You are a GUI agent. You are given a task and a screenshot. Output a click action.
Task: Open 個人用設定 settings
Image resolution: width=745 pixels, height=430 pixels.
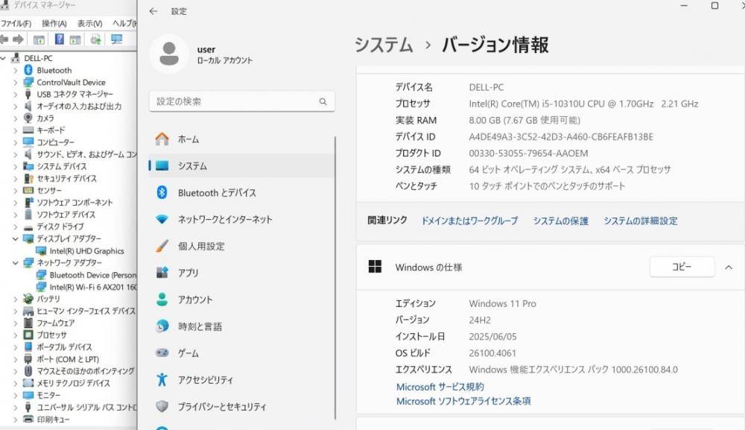pyautogui.click(x=241, y=246)
